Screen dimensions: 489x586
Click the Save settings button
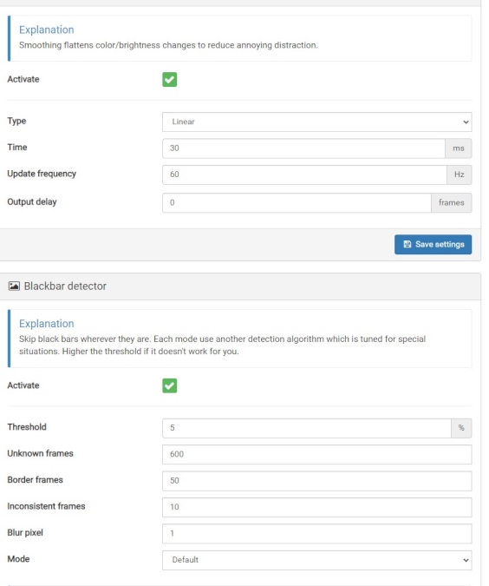pos(433,245)
